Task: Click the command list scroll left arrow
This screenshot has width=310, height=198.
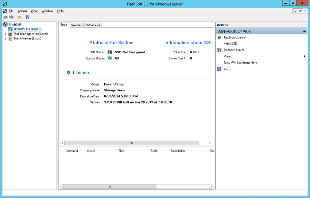Action: [x=61, y=187]
